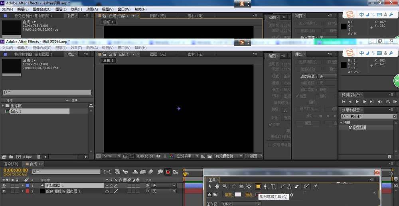Open the Graph Editor in timeline
This screenshot has height=206, width=399.
(x=176, y=172)
